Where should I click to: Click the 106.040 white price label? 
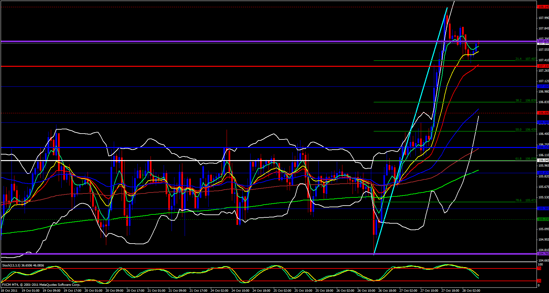click(543, 160)
